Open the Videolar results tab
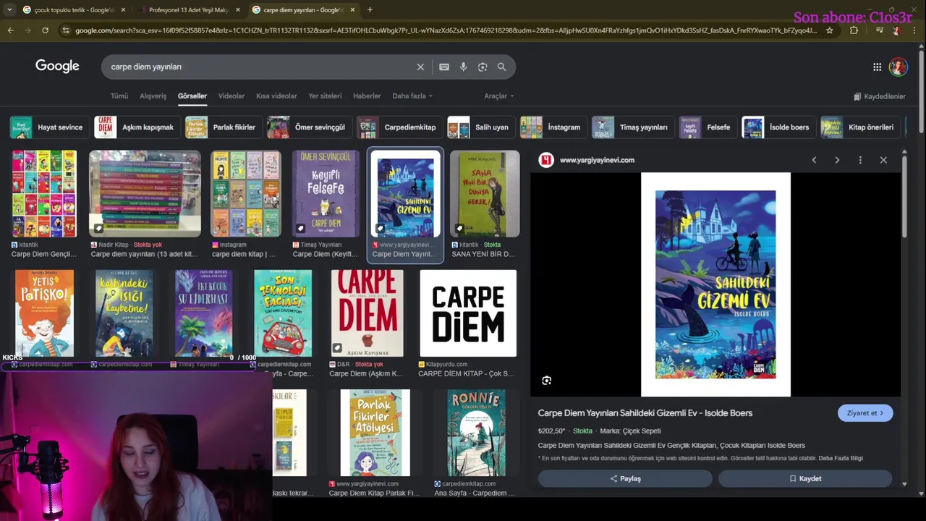Image resolution: width=926 pixels, height=521 pixels. 231,96
